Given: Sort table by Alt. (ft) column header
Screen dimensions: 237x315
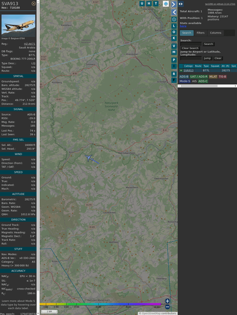Looking at the screenshot, I should click(226, 66).
